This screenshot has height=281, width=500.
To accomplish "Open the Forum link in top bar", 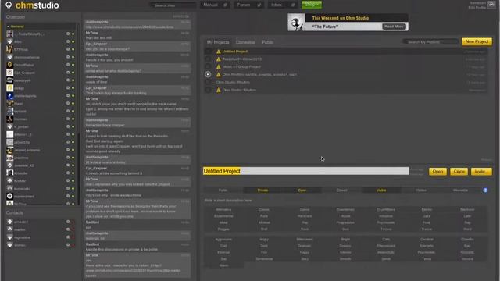I will (244, 5).
